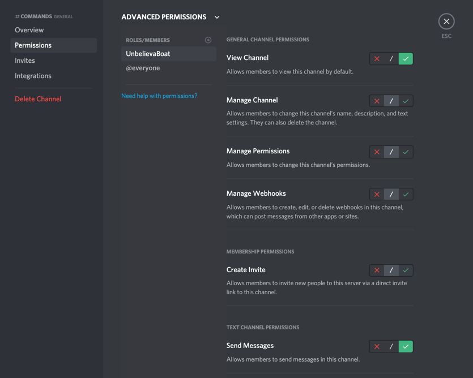Select the @everyone role
This screenshot has height=378, width=473.
143,68
